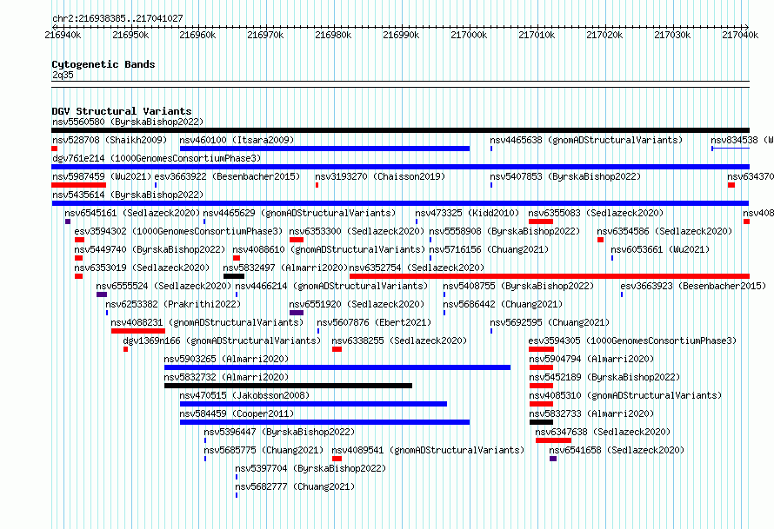The height and width of the screenshot is (529, 774).
Task: Open nsv5396447 (ByrskaBishop2022) label
Action: point(279,432)
